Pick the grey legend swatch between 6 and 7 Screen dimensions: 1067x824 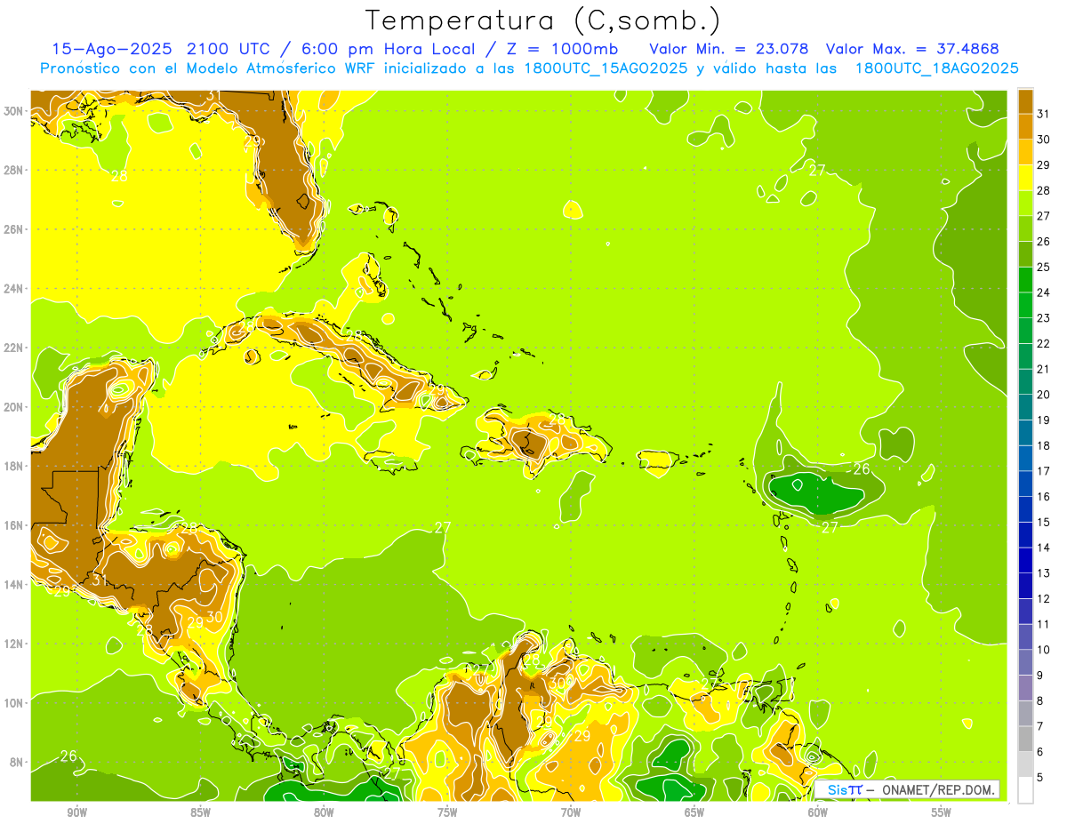click(x=1025, y=739)
